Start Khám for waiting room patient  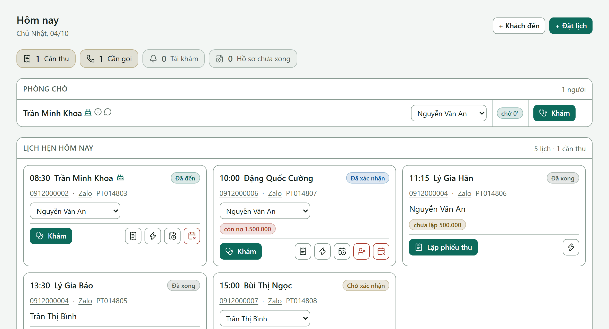(x=554, y=113)
